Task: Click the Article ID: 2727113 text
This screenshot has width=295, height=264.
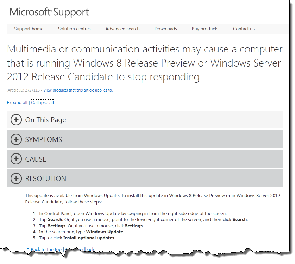Action: pyautogui.click(x=24, y=90)
